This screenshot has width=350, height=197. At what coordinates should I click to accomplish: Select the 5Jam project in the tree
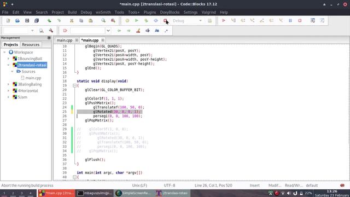22,97
